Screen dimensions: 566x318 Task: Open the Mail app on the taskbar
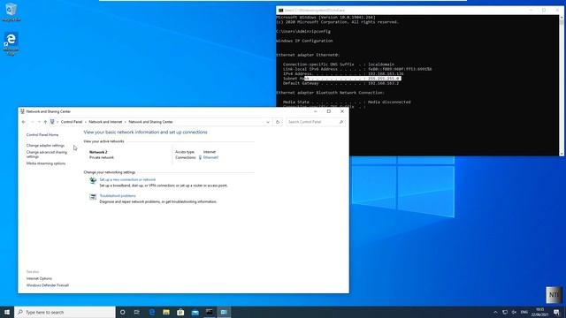(x=195, y=312)
